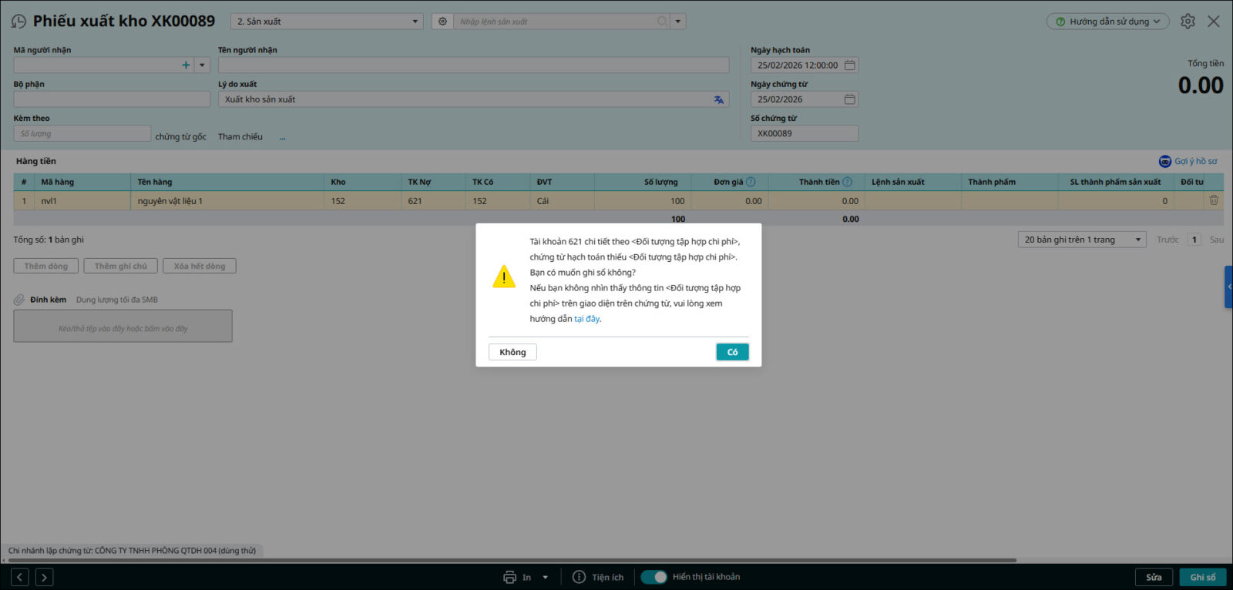Image resolution: width=1233 pixels, height=590 pixels.
Task: Open the 'tại đây' guide link
Action: point(586,319)
